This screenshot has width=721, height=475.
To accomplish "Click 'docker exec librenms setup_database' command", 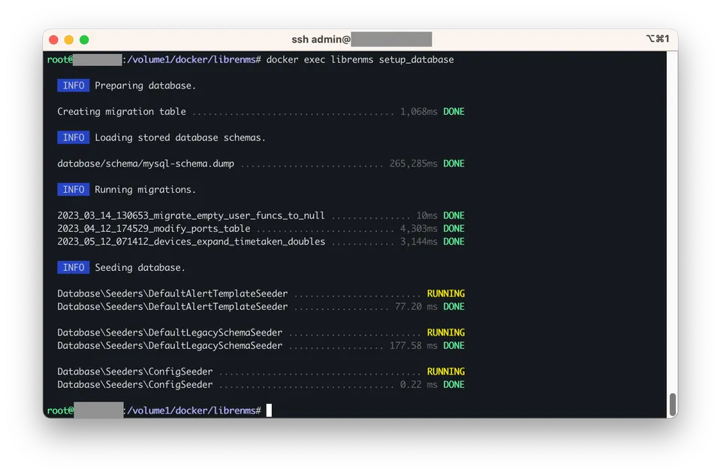I will (x=360, y=60).
